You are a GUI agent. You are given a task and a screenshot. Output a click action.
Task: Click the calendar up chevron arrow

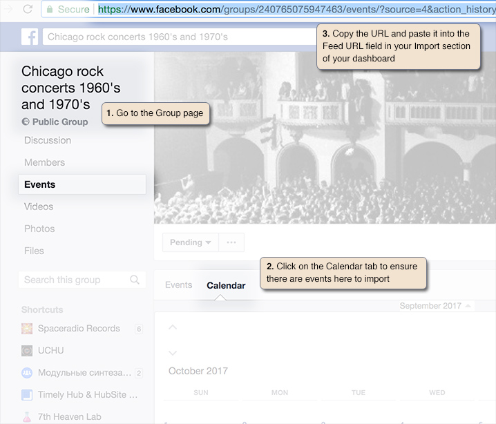click(173, 327)
